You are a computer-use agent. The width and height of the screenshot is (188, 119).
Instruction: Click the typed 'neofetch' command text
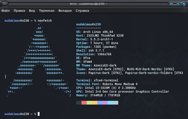pos(45,20)
